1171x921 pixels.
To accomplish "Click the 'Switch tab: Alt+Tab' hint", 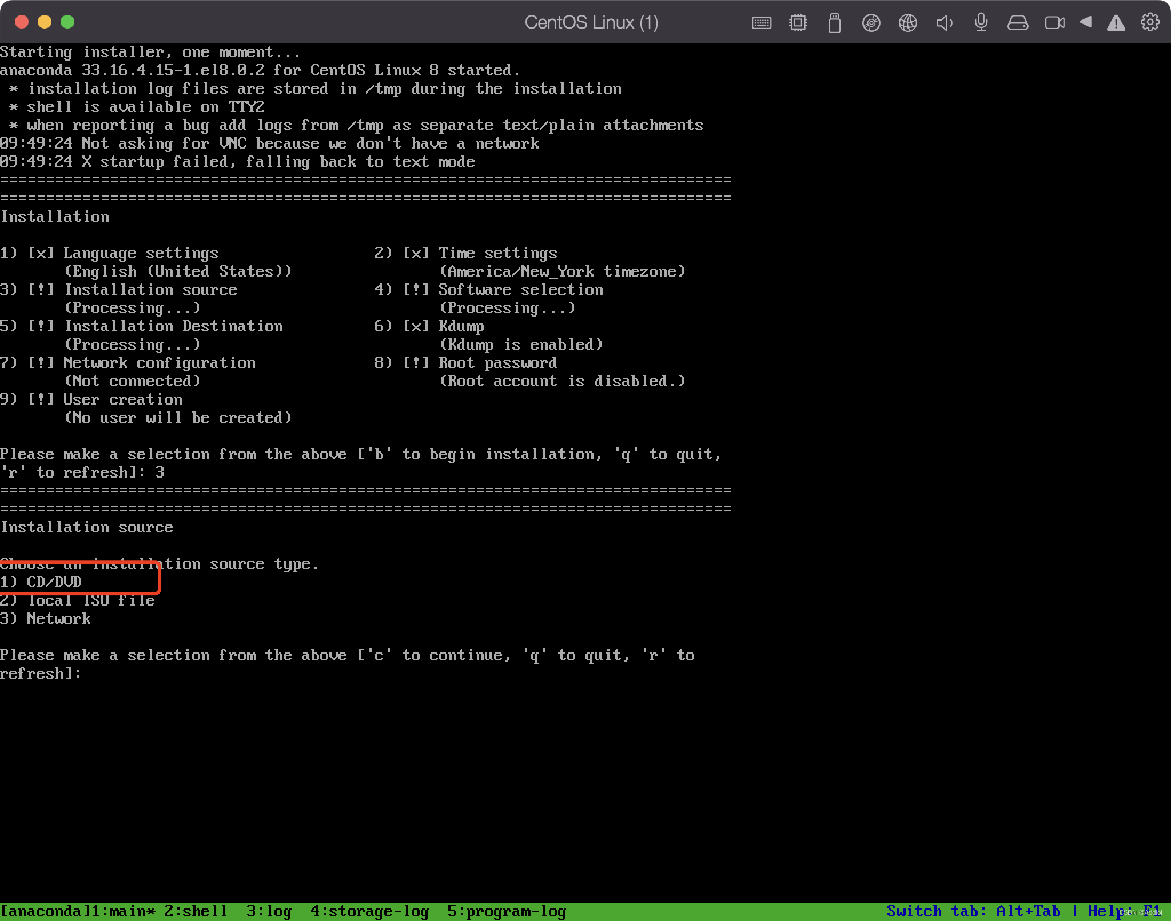I will click(973, 911).
